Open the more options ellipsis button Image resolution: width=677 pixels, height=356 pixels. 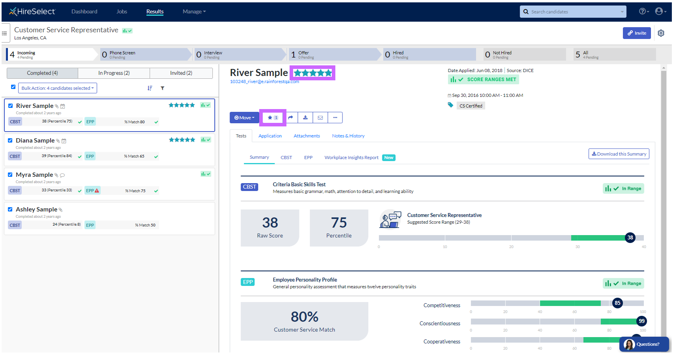point(335,118)
